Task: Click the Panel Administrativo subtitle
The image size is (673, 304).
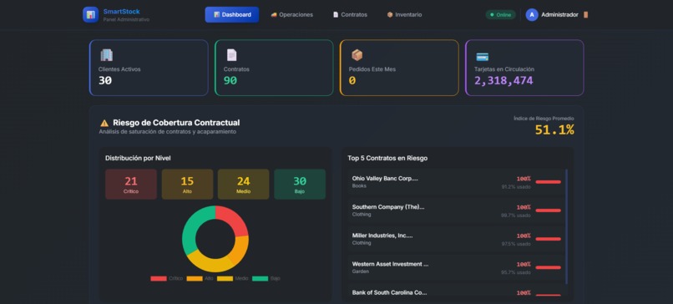Action: (126, 20)
